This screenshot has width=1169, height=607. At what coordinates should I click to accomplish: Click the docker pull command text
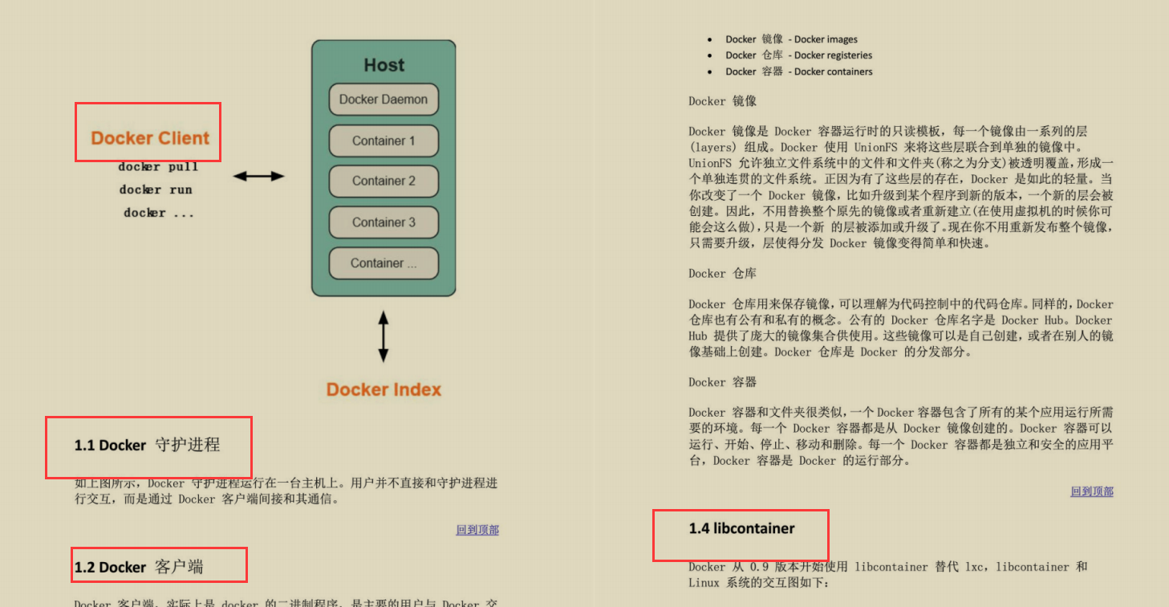pyautogui.click(x=158, y=167)
